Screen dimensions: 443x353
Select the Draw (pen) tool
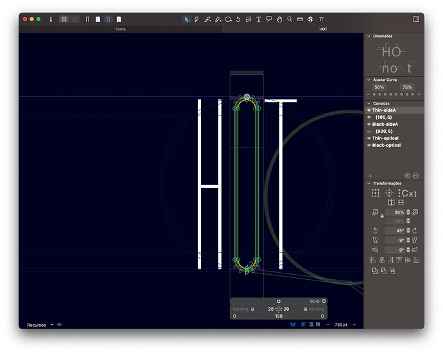click(x=197, y=19)
